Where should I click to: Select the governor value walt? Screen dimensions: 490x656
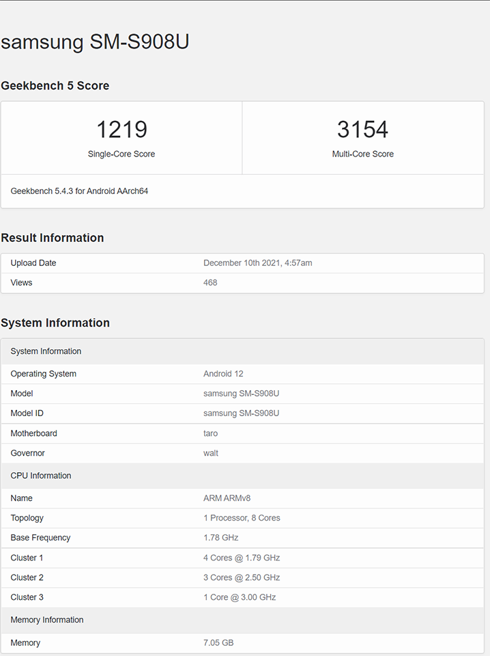click(211, 453)
